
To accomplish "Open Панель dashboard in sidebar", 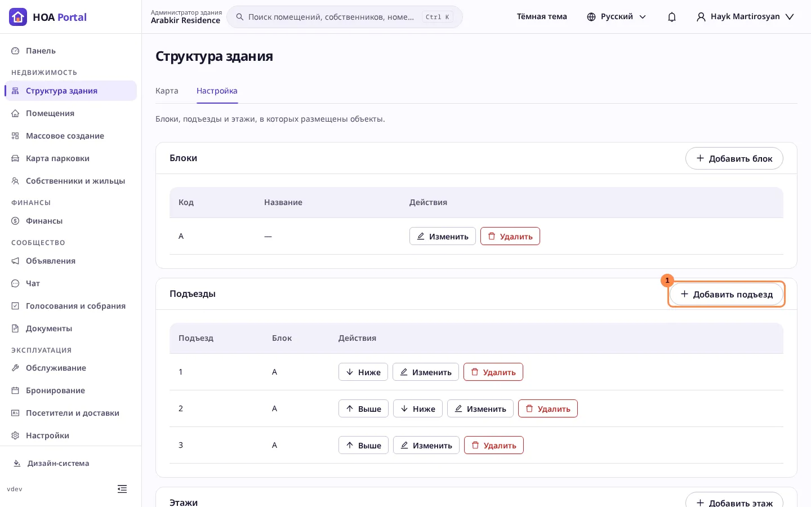I will pos(70,51).
